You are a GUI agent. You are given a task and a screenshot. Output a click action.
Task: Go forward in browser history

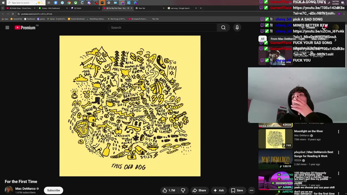tap(8, 14)
